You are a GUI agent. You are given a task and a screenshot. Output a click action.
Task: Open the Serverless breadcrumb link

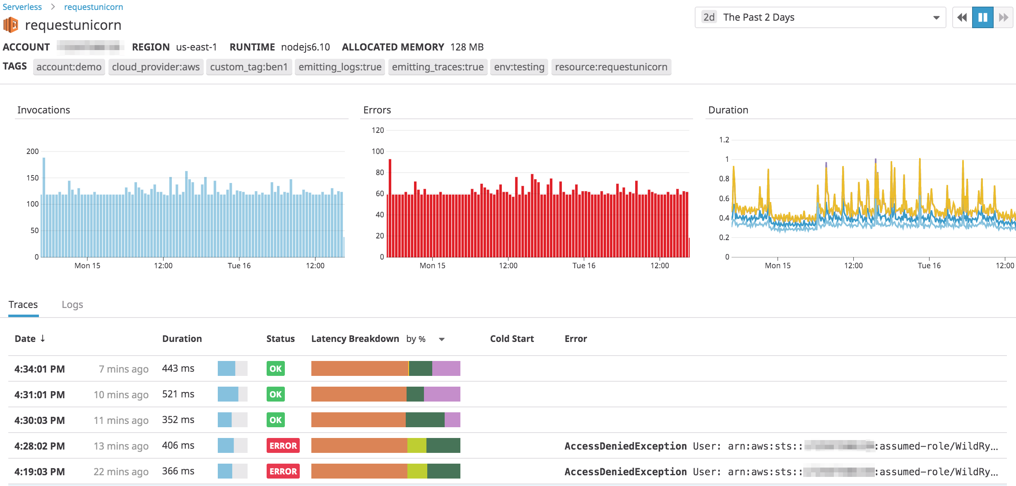(22, 7)
